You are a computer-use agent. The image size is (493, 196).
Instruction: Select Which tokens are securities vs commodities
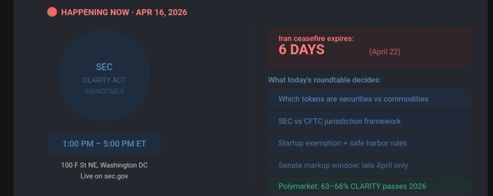(353, 99)
